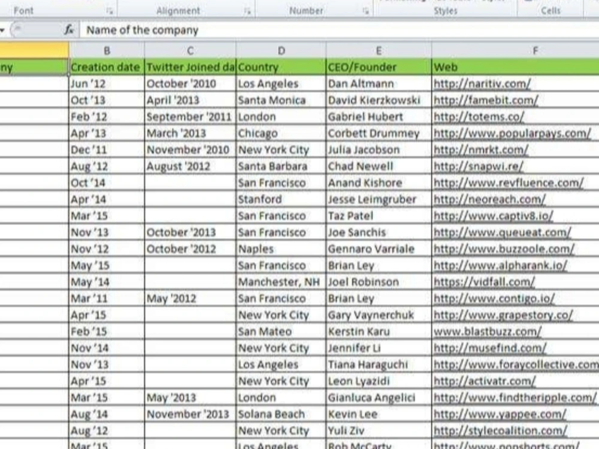Open the totems.co link
The height and width of the screenshot is (449, 599).
479,117
